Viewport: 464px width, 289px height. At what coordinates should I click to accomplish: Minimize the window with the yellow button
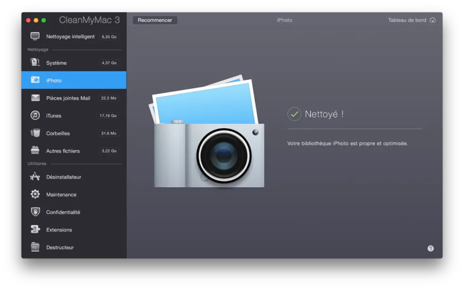click(36, 20)
